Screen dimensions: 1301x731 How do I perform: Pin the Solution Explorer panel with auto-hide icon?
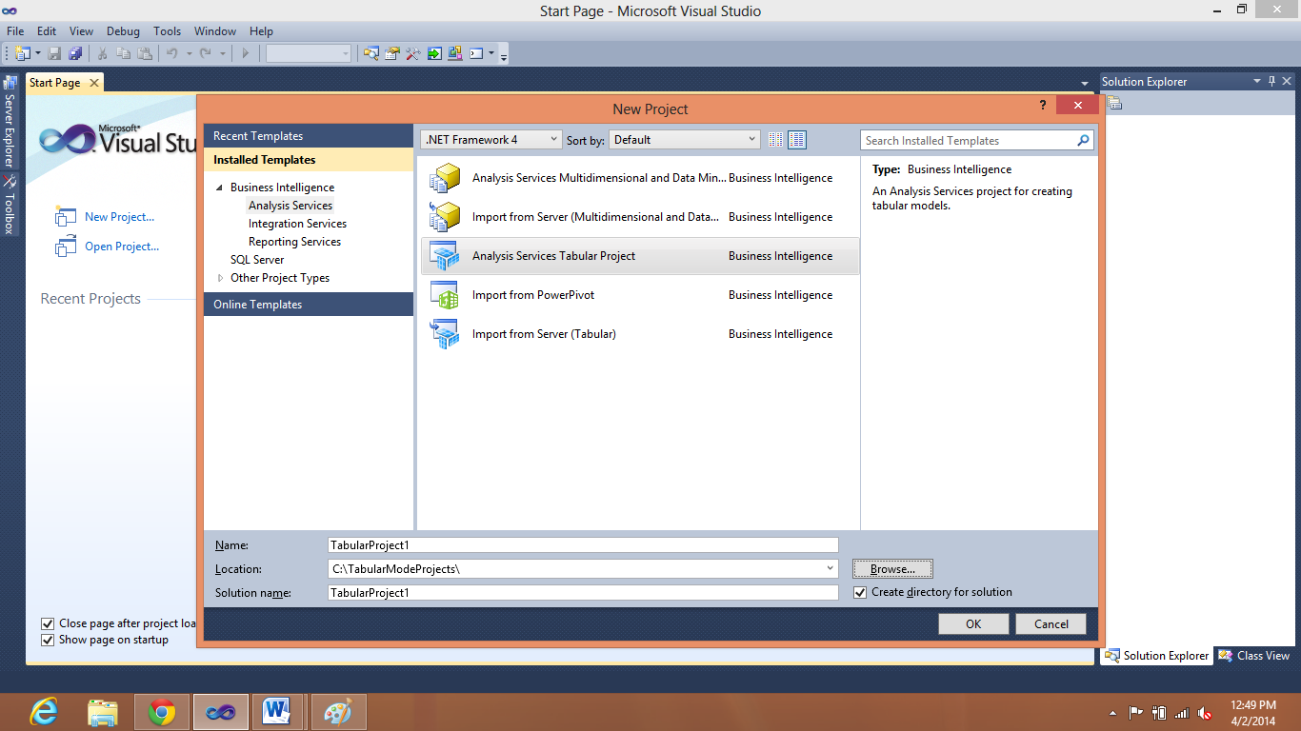click(x=1271, y=82)
